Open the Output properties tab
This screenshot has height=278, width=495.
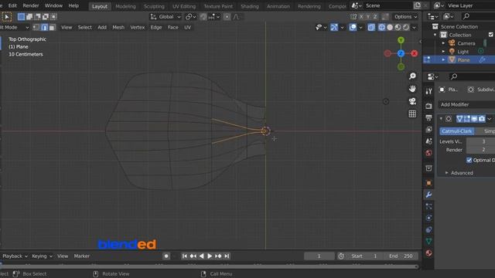428,117
